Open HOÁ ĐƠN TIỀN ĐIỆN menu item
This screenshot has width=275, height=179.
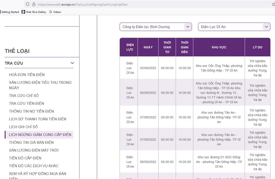tap(27, 75)
